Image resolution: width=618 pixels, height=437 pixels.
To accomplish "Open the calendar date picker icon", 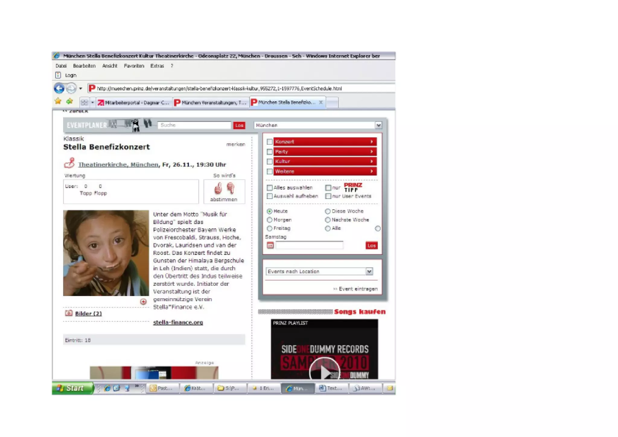I will tap(270, 245).
